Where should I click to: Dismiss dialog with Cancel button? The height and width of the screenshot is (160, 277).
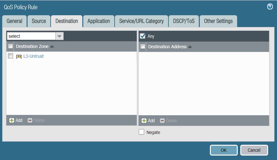254,150
